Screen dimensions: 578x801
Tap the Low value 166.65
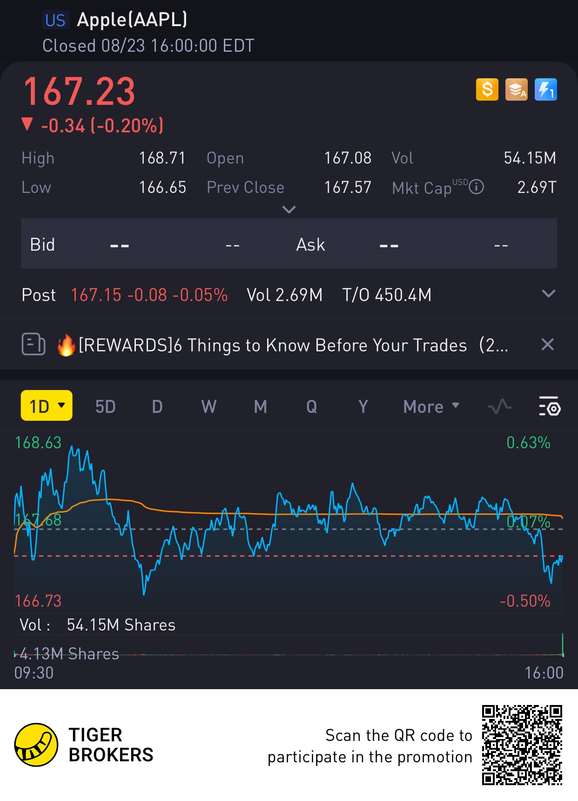[x=162, y=187]
